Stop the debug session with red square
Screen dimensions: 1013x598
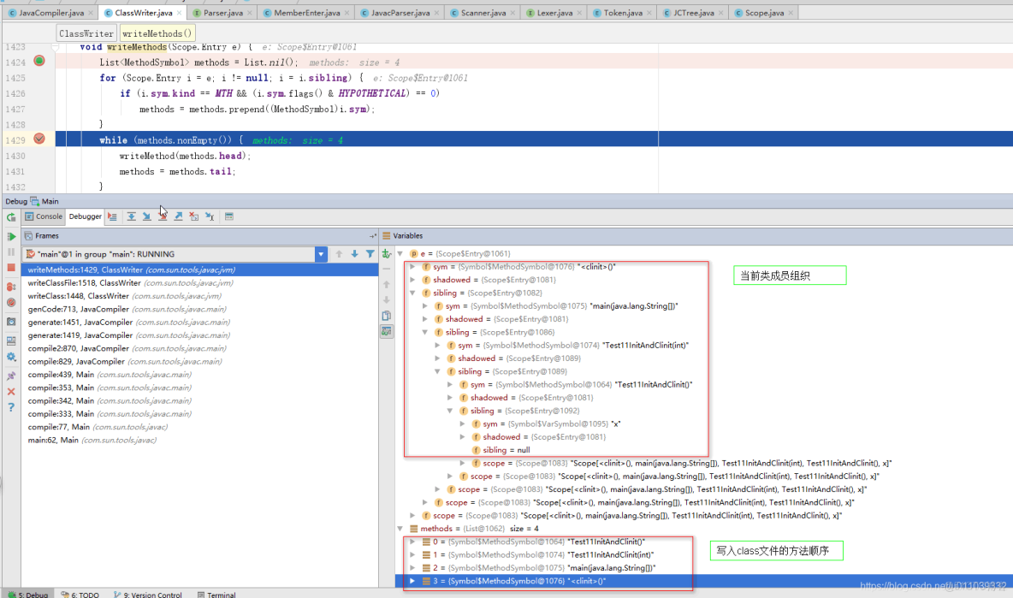pyautogui.click(x=11, y=268)
